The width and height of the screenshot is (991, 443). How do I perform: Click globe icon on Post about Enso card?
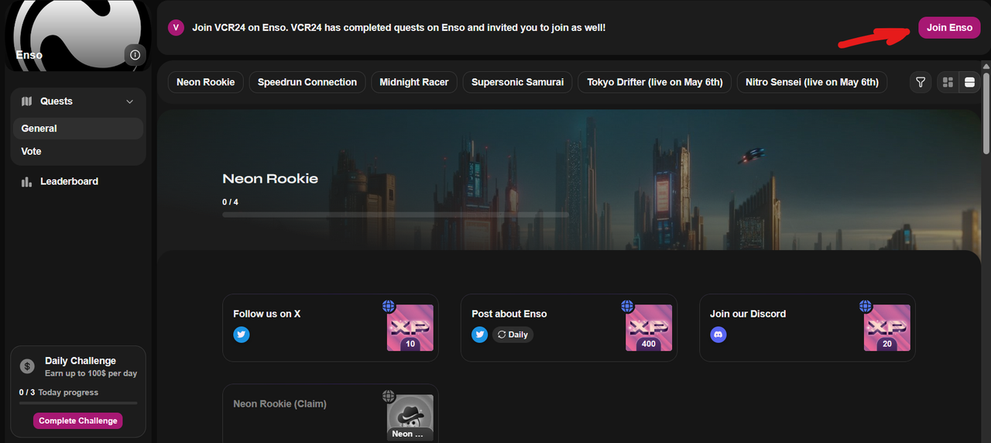tap(627, 307)
